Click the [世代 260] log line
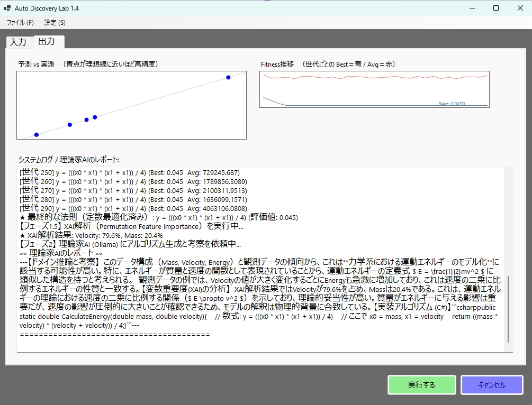Image resolution: width=532 pixels, height=405 pixels. [x=133, y=182]
